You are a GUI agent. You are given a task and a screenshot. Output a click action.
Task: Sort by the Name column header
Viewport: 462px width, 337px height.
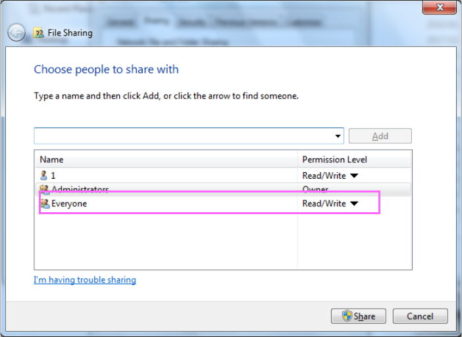click(165, 160)
